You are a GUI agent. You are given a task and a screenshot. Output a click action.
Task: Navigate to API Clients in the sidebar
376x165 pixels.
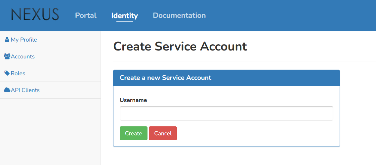click(x=25, y=90)
